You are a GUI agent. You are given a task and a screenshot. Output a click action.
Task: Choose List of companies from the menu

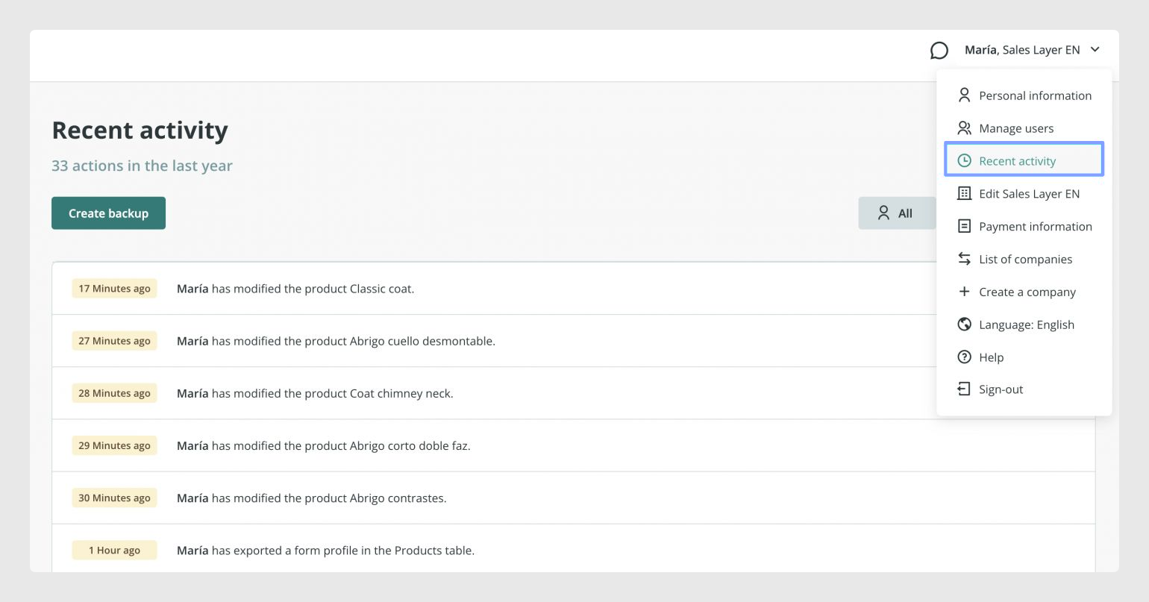tap(1024, 259)
